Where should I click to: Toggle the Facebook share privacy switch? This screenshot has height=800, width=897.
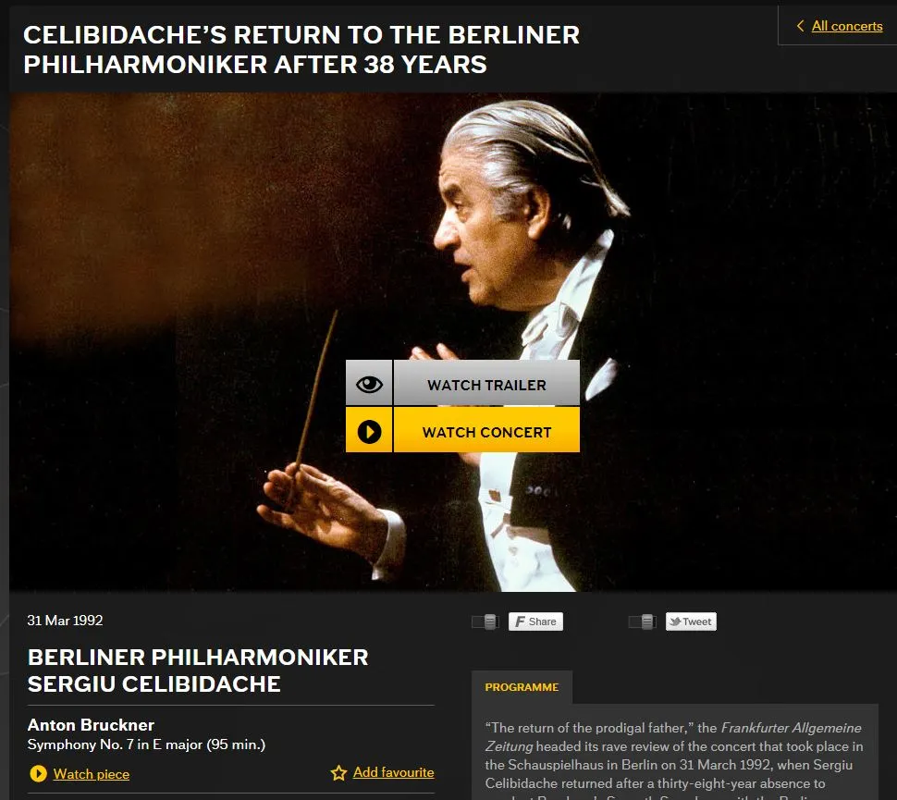click(x=485, y=622)
